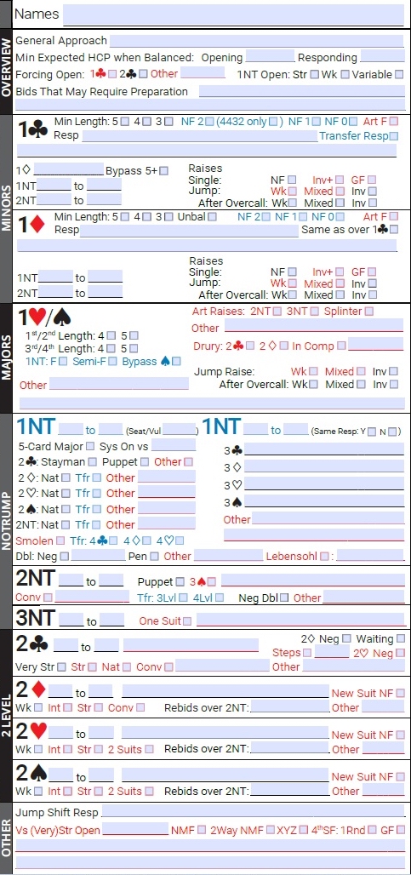Check the Steps checkbox
Image resolution: width=411 pixels, height=875 pixels.
[306, 652]
